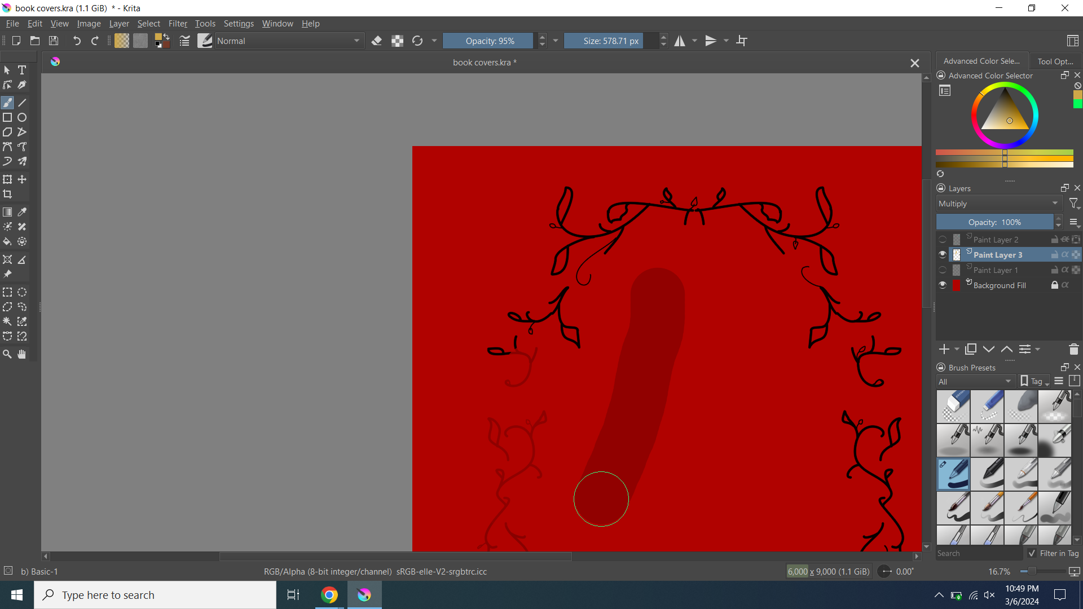1083x609 pixels.
Task: Choose the Fill bucket tool
Action: [x=7, y=241]
